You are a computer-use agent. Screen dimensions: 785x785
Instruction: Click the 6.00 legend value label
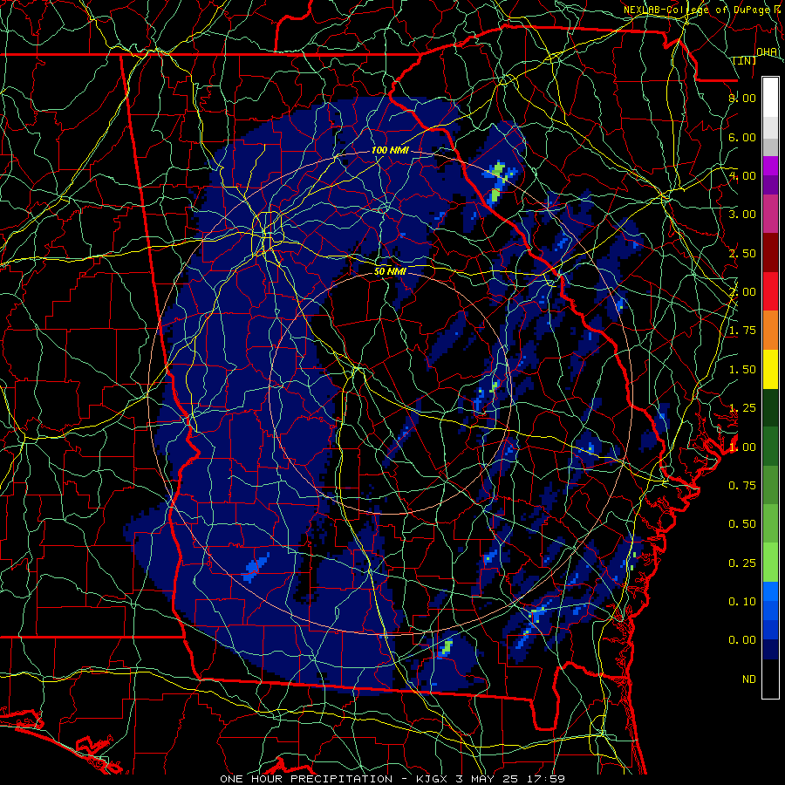(742, 137)
